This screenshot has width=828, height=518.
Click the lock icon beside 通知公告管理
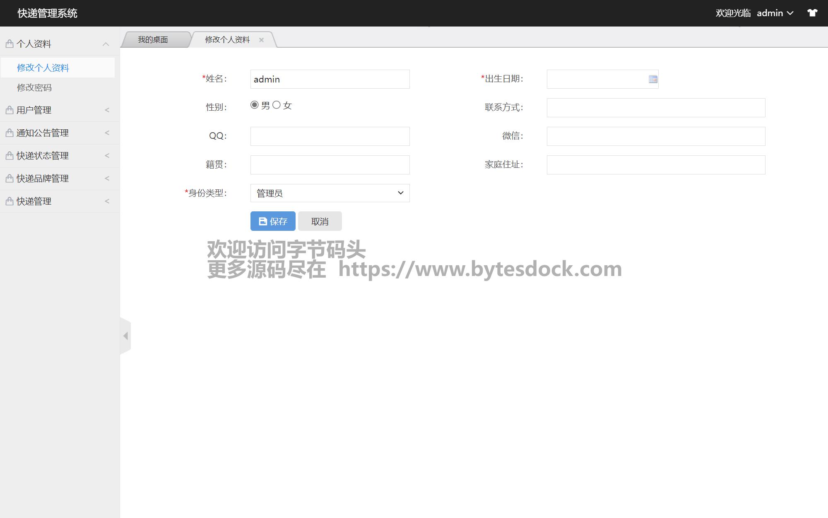[10, 133]
